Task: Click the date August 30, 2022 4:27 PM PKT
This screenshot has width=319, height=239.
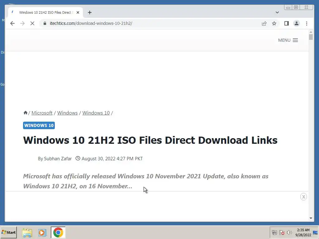Action: 112,158
